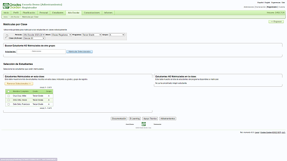Click the Matrículas por Clase breadcrumb text
Screen dimensions: 287x161
point(30,17)
